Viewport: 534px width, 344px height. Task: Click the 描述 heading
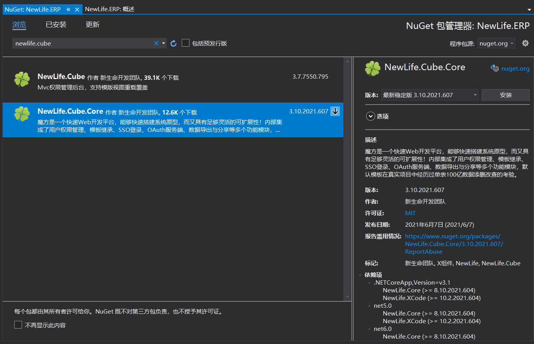(x=371, y=140)
